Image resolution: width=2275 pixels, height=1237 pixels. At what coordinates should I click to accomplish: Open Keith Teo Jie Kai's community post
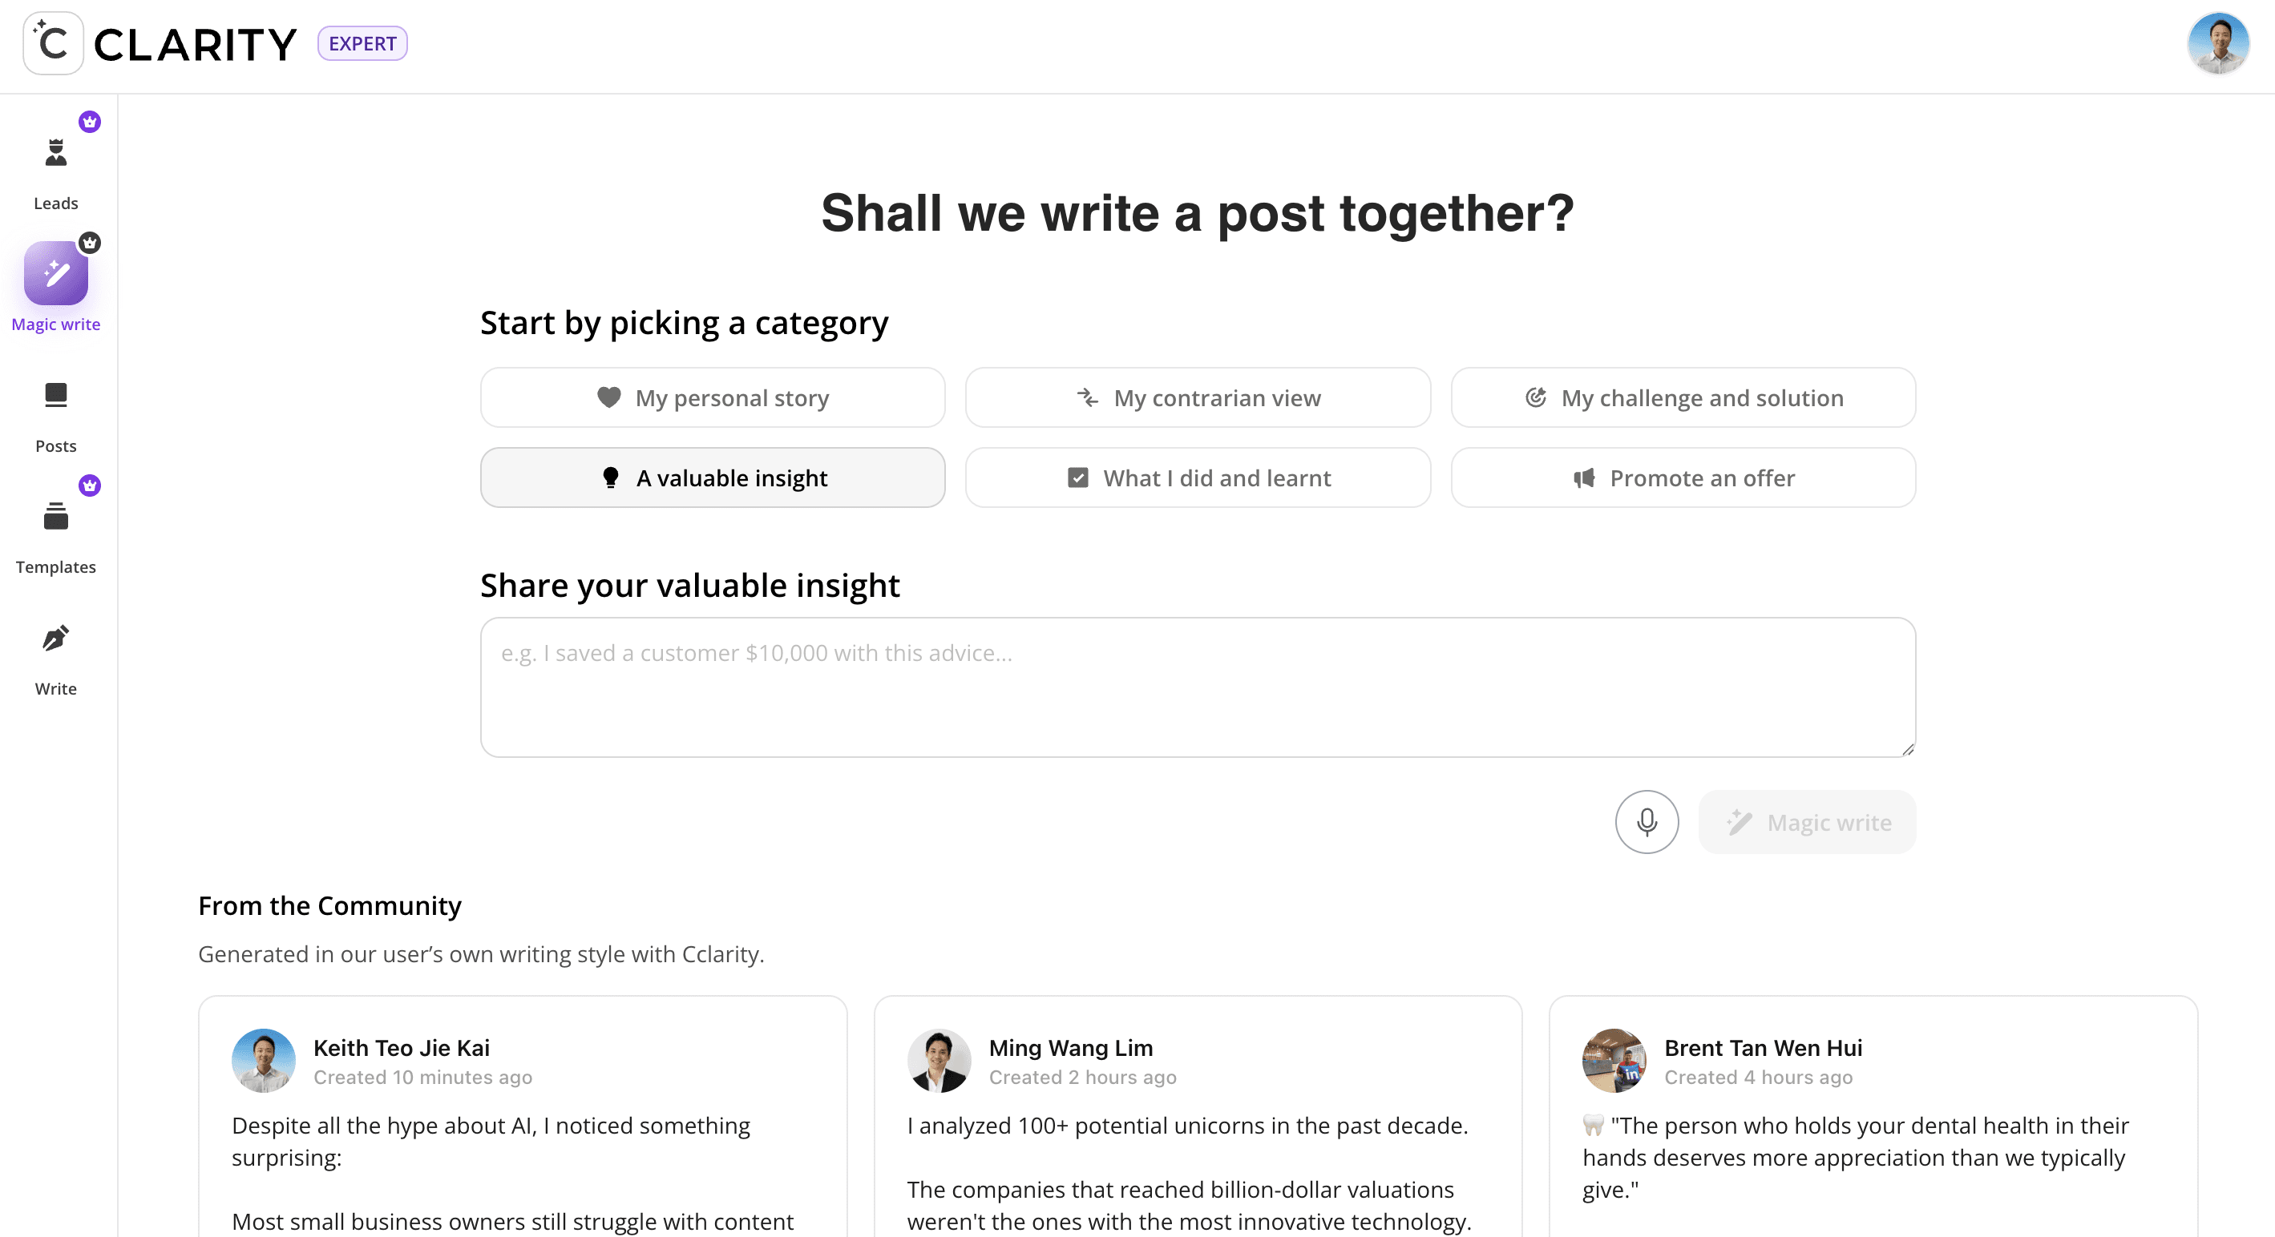point(523,1130)
